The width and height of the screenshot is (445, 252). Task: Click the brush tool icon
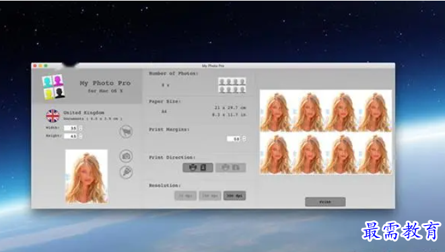(126, 172)
